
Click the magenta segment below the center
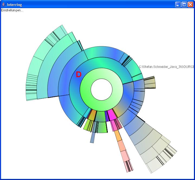coord(112,114)
